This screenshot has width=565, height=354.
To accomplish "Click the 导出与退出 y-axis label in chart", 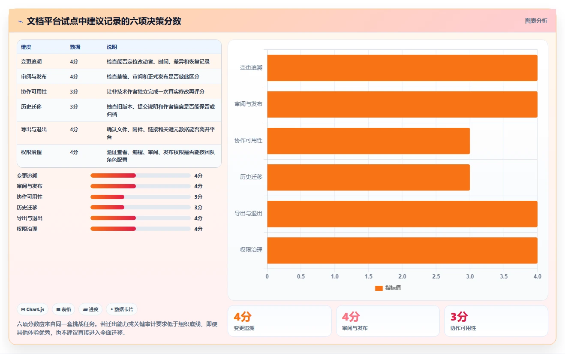I will [x=249, y=214].
